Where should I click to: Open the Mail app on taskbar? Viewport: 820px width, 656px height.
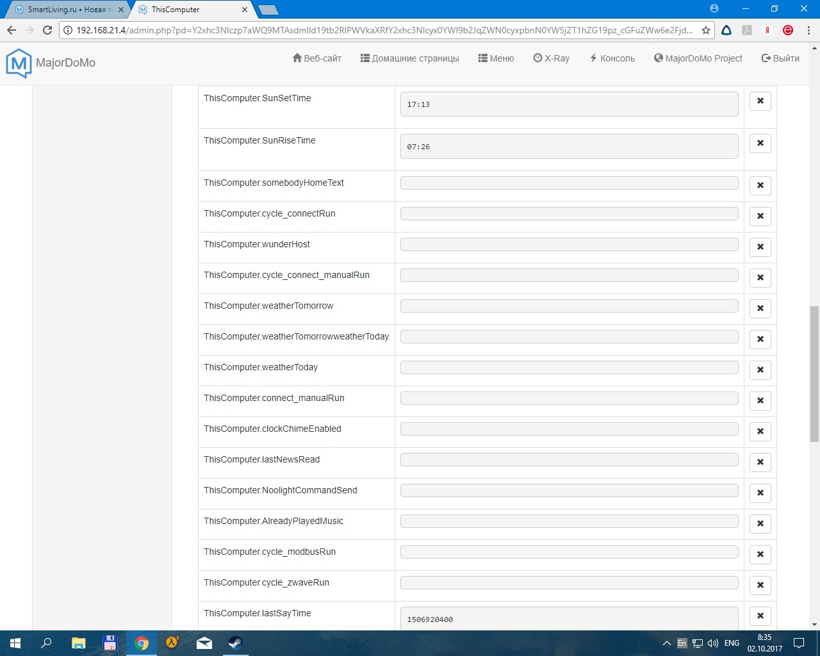click(x=204, y=643)
